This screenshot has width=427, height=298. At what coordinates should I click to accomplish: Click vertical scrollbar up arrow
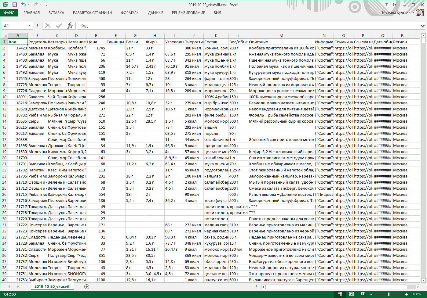(423, 35)
